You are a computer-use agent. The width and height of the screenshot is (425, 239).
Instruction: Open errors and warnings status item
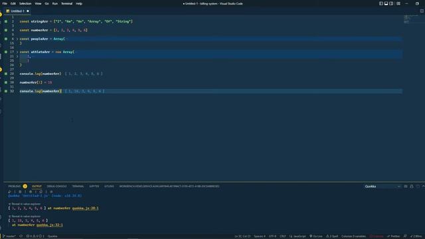pyautogui.click(x=35, y=236)
